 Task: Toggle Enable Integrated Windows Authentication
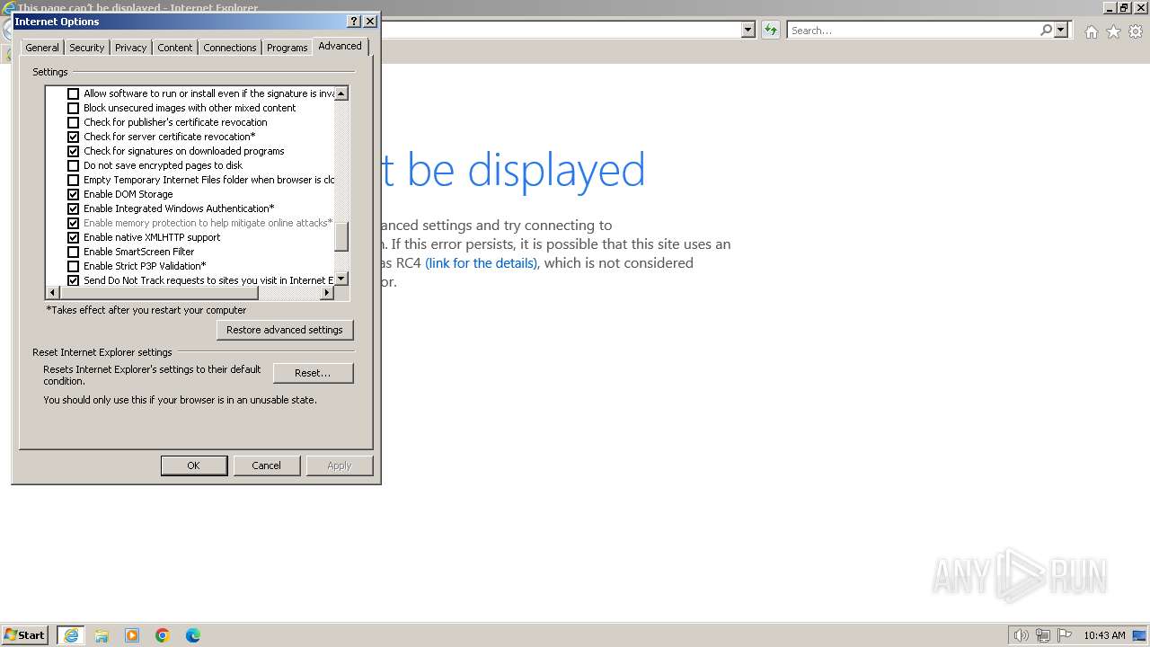[x=74, y=208]
